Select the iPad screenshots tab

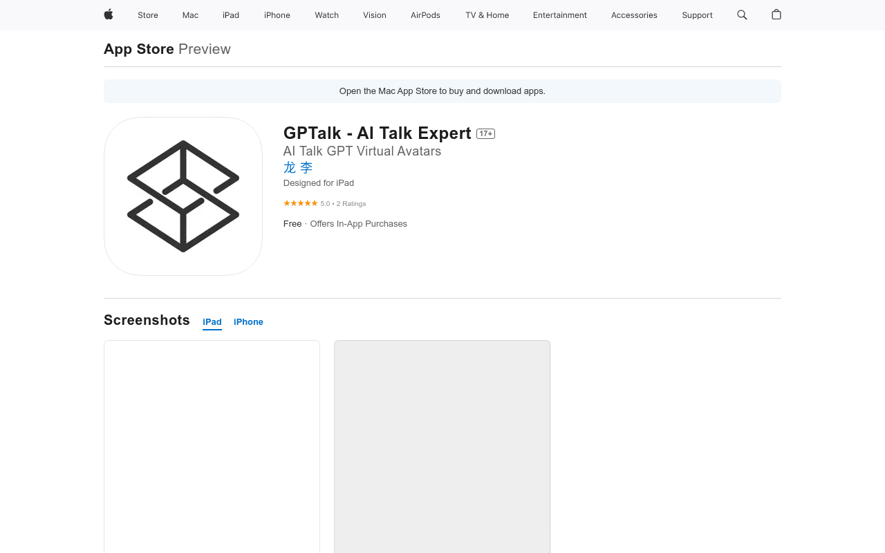coord(212,322)
